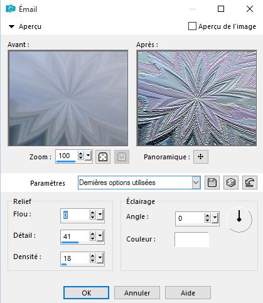Click the 1:1 zoom to 100% icon
263x303 pixels.
(x=122, y=157)
